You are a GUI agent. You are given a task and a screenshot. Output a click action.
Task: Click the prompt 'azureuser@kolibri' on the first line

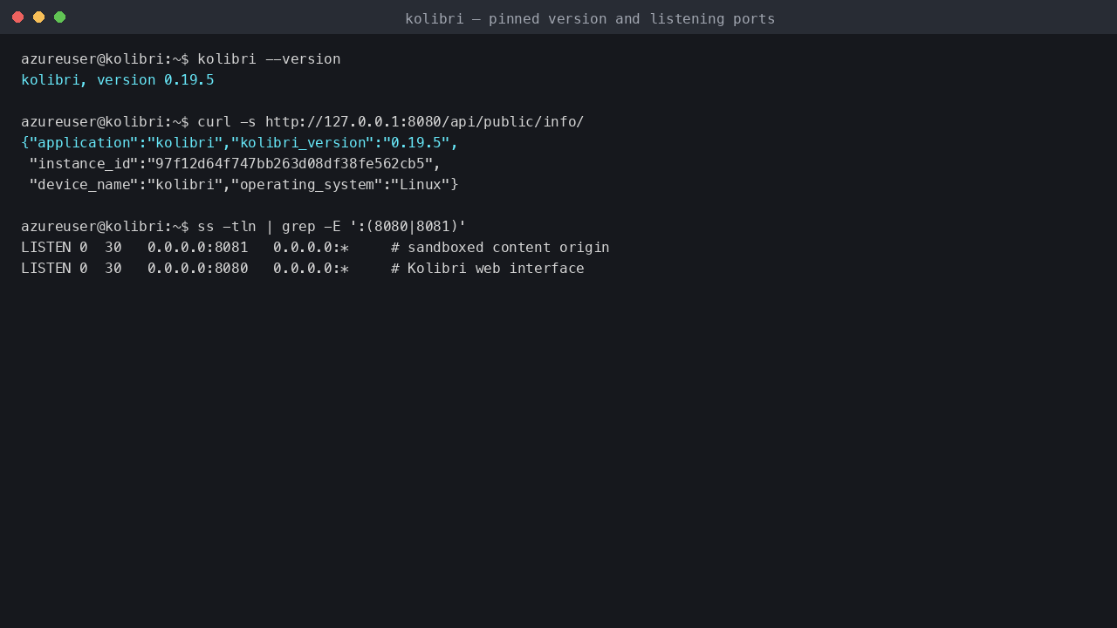(93, 59)
